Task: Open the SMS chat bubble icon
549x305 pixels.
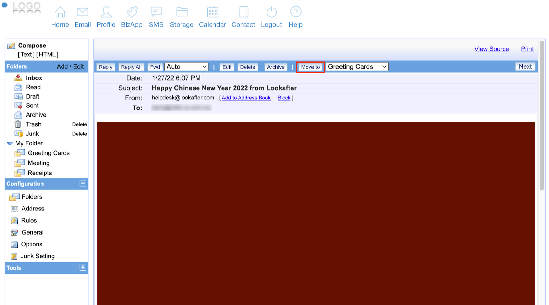Action: [156, 12]
